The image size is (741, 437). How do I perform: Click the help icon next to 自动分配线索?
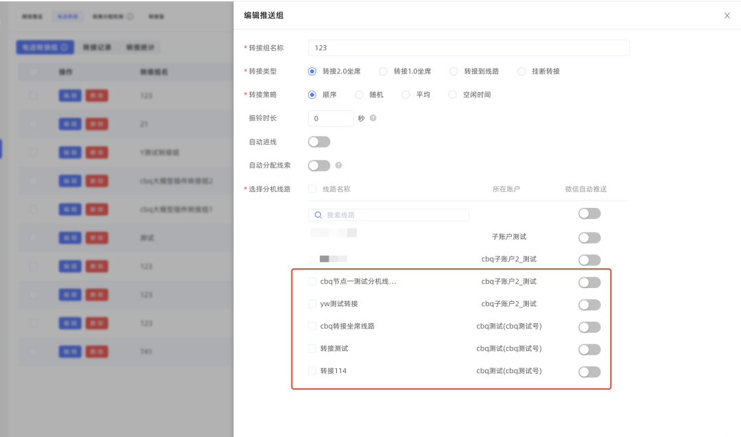coord(338,165)
